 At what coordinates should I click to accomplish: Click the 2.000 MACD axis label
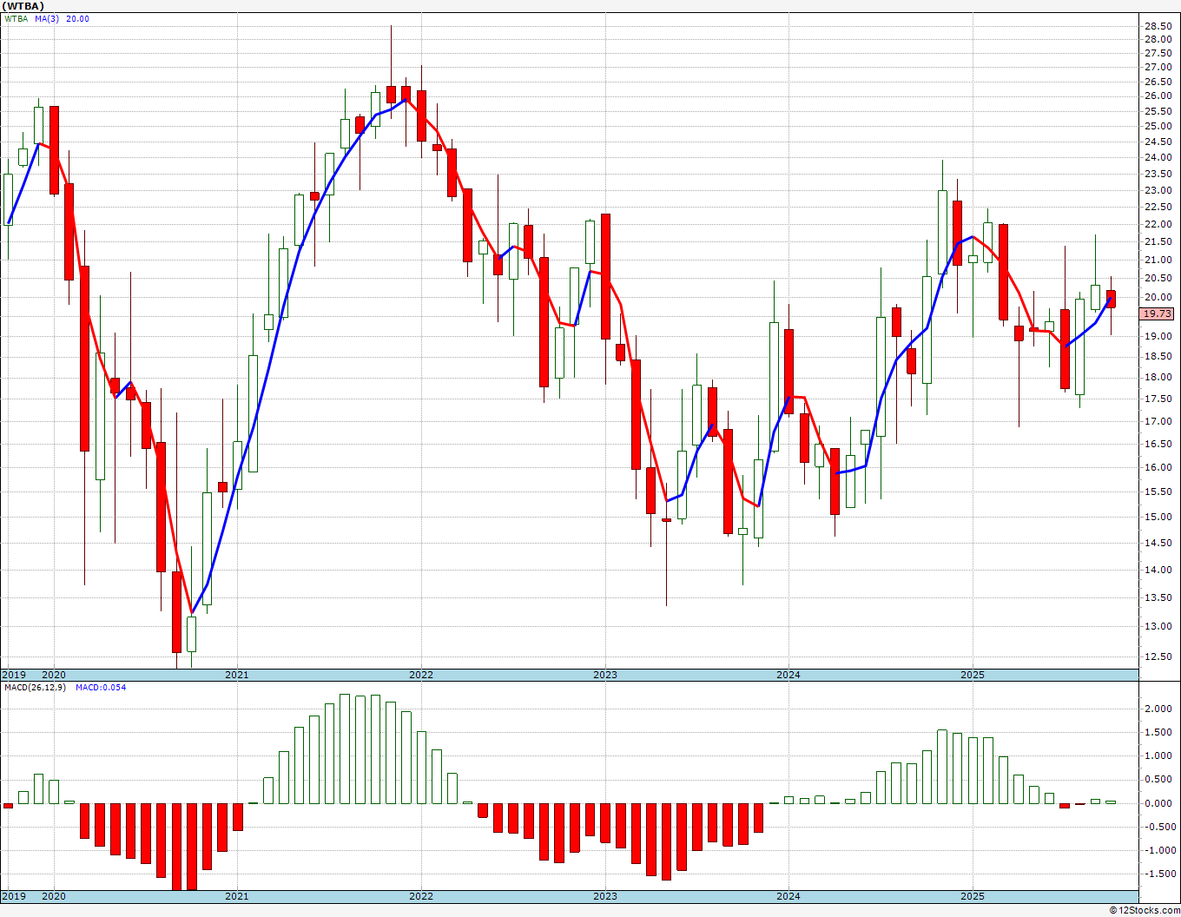click(x=1160, y=709)
